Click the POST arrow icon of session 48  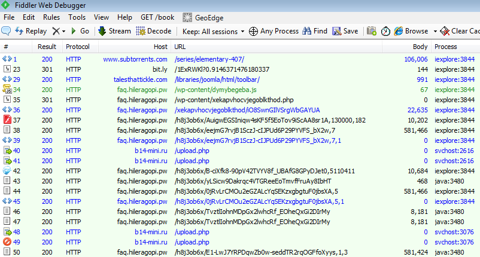pyautogui.click(x=7, y=231)
